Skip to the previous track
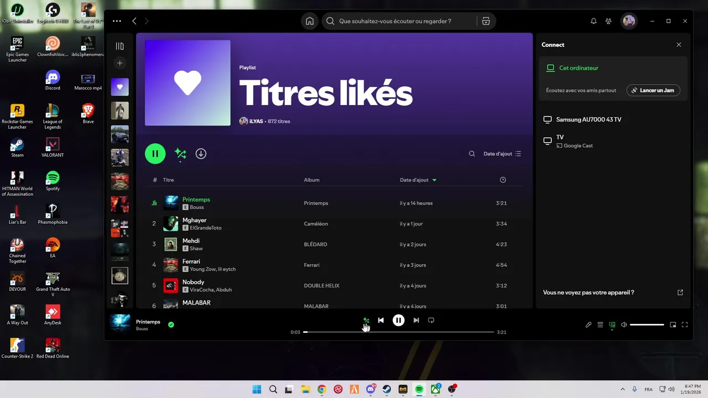 (x=381, y=320)
